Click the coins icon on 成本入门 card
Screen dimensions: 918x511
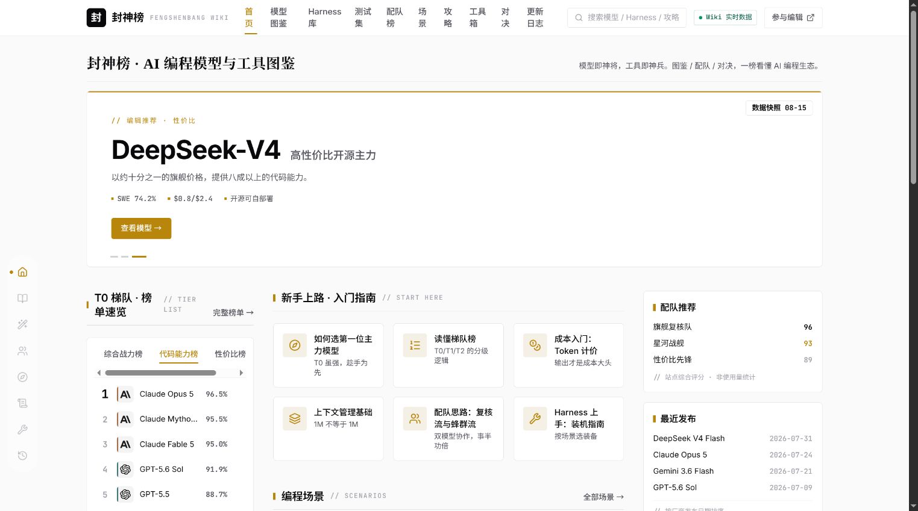coord(535,345)
